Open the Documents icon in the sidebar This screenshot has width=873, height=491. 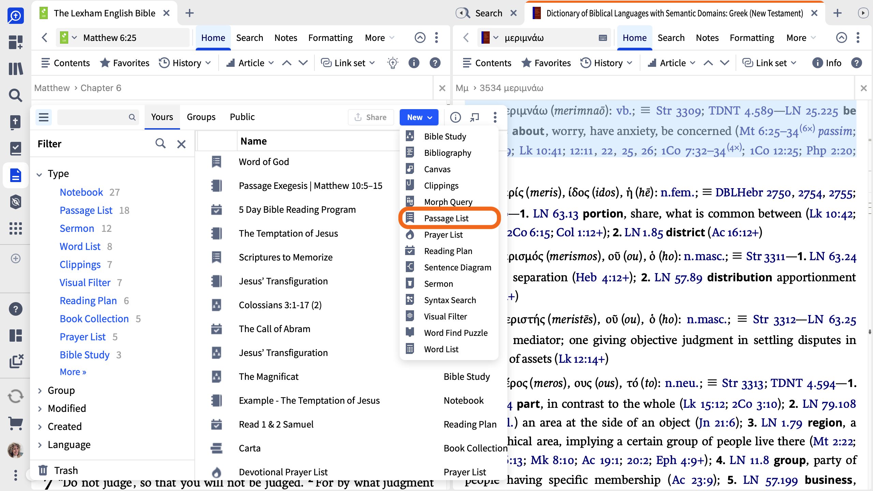pyautogui.click(x=15, y=175)
